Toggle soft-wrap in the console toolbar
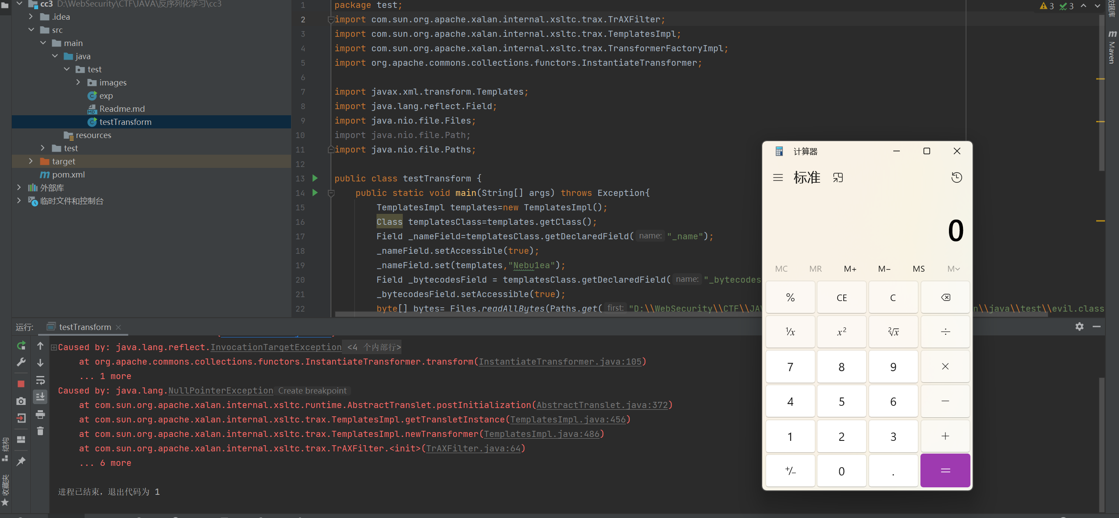The width and height of the screenshot is (1119, 518). point(40,380)
